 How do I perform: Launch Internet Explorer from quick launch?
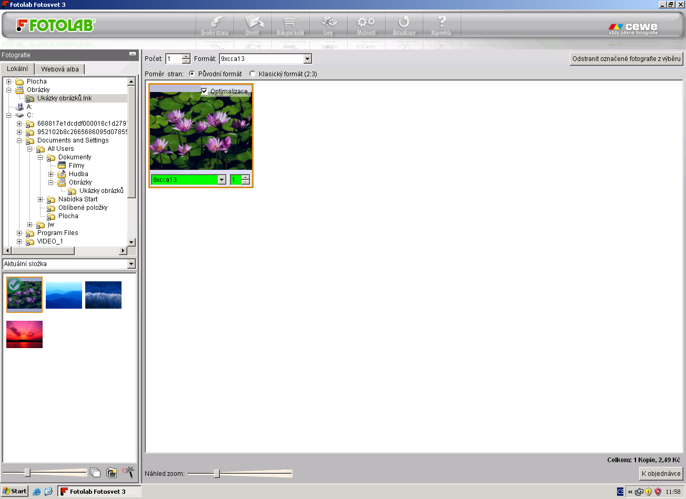37,492
